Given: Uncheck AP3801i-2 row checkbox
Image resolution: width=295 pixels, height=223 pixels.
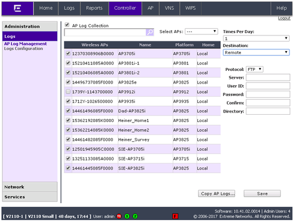Looking at the screenshot, I should tap(68, 72).
